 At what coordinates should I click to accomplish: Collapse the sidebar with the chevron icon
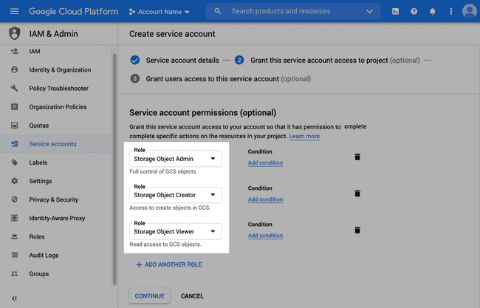pos(14,298)
